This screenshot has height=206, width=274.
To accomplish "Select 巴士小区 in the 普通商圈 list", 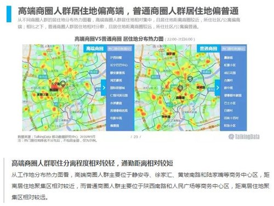I will (x=230, y=103).
